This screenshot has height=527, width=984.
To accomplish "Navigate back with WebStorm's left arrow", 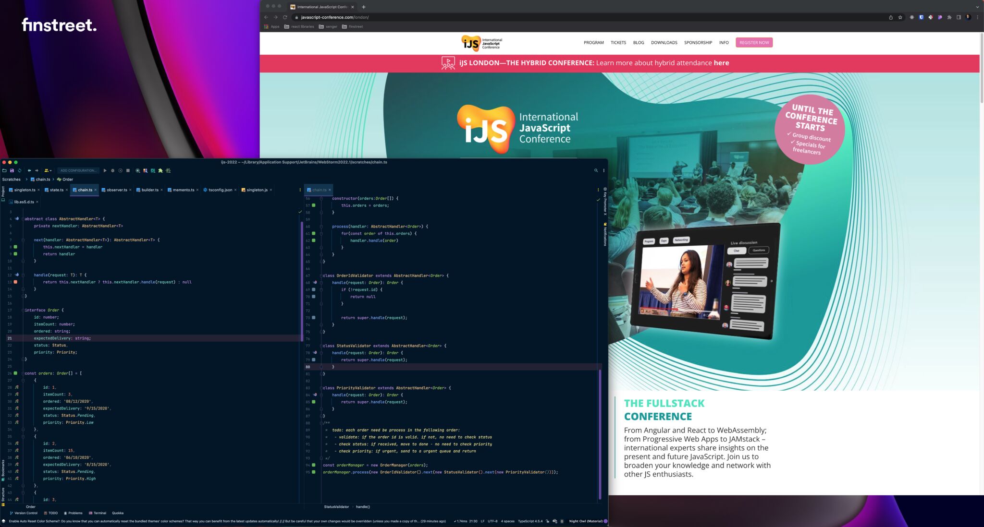I will [29, 170].
